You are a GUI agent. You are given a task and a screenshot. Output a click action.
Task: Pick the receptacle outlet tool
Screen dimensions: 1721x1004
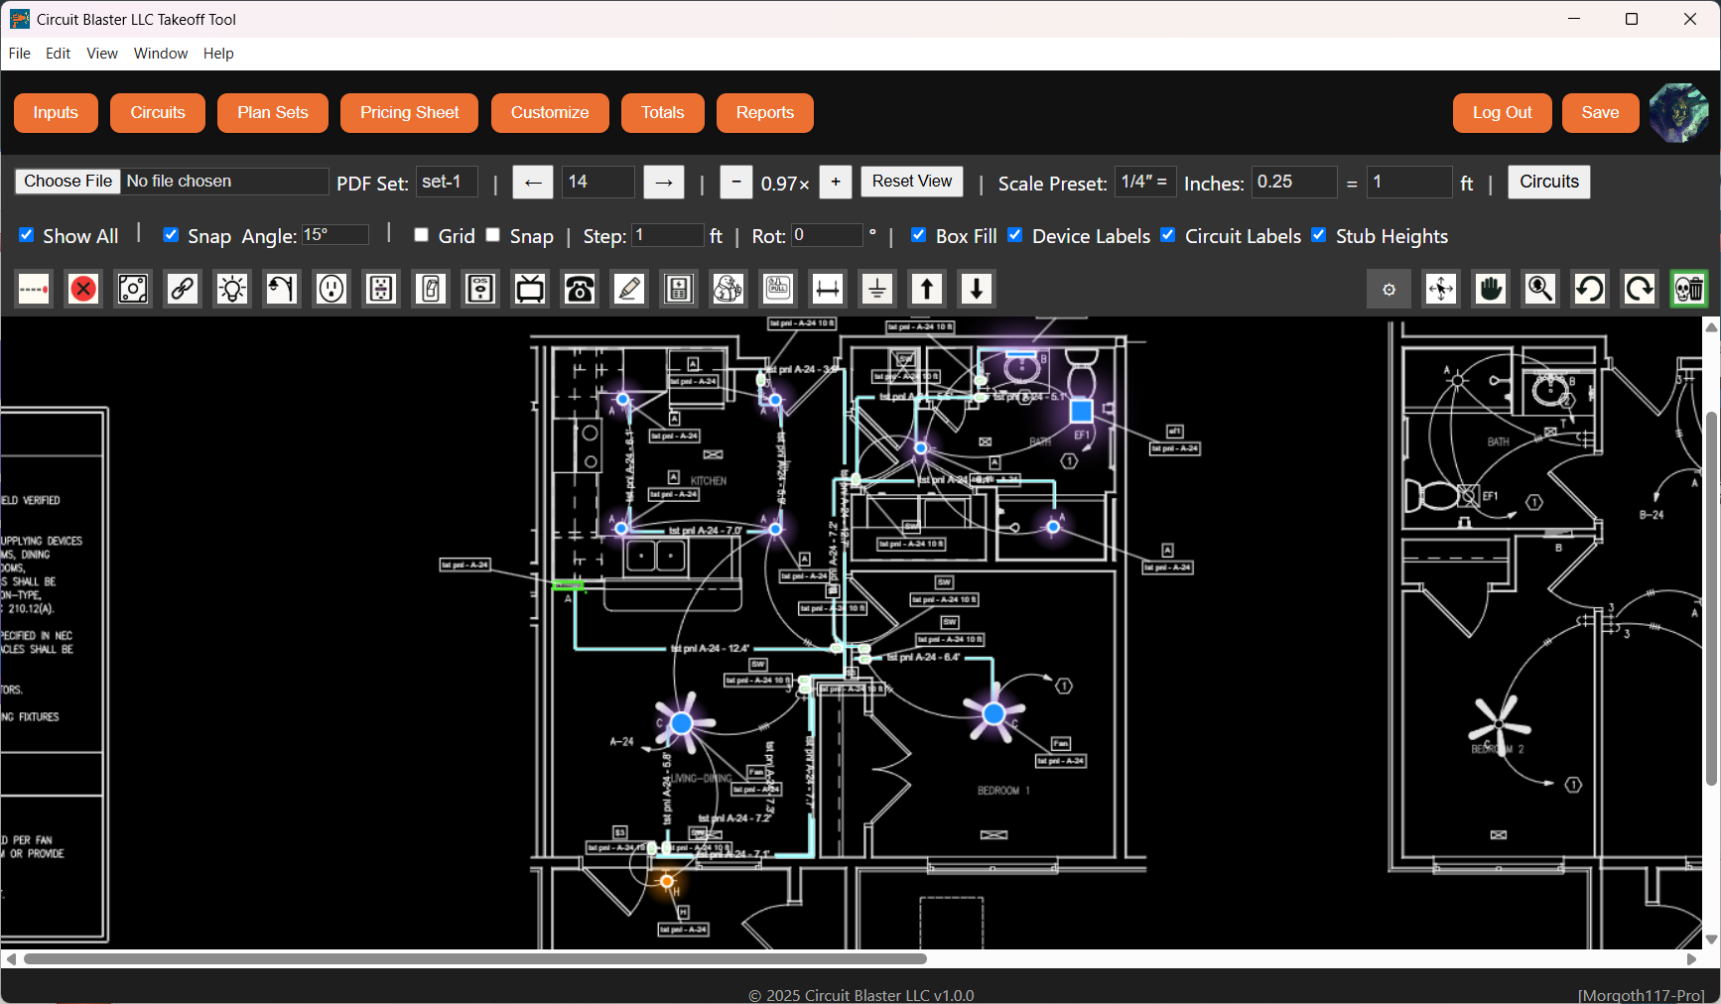pyautogui.click(x=331, y=289)
